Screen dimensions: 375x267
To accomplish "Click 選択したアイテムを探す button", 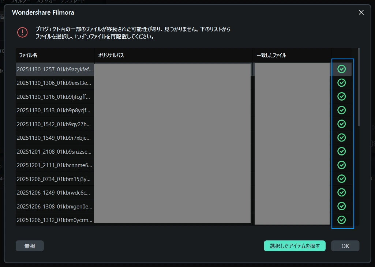I will pyautogui.click(x=295, y=246).
